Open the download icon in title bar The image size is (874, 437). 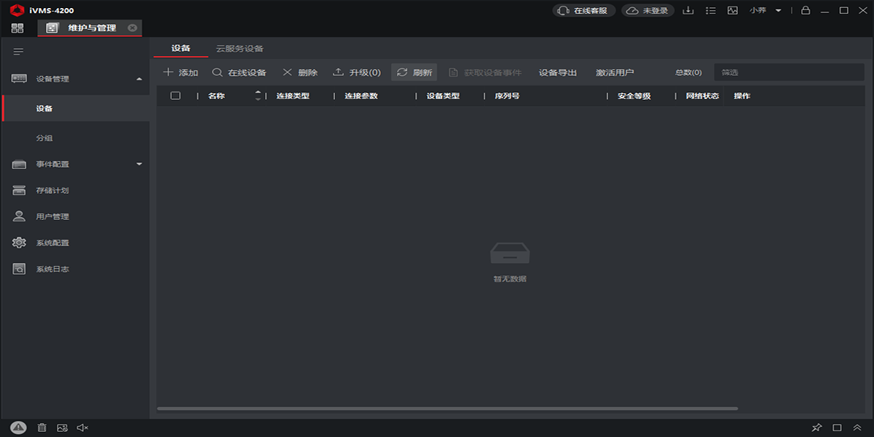[688, 11]
